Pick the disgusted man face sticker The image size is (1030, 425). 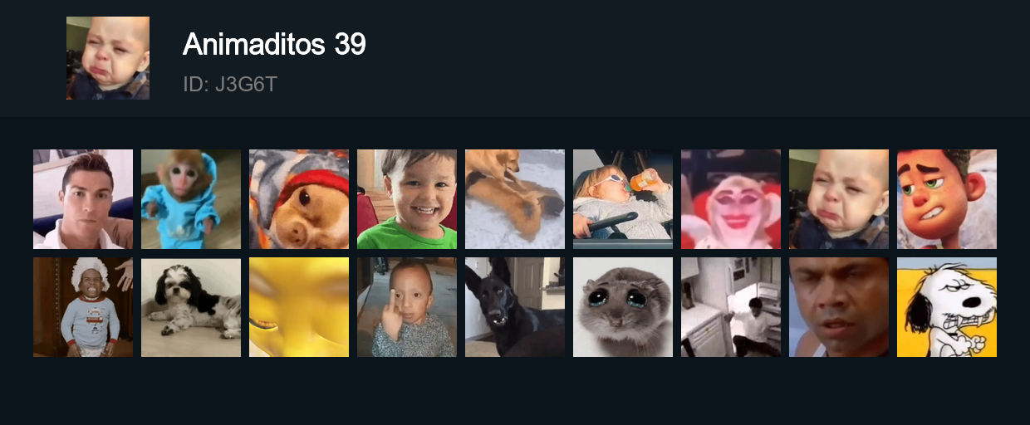click(839, 307)
